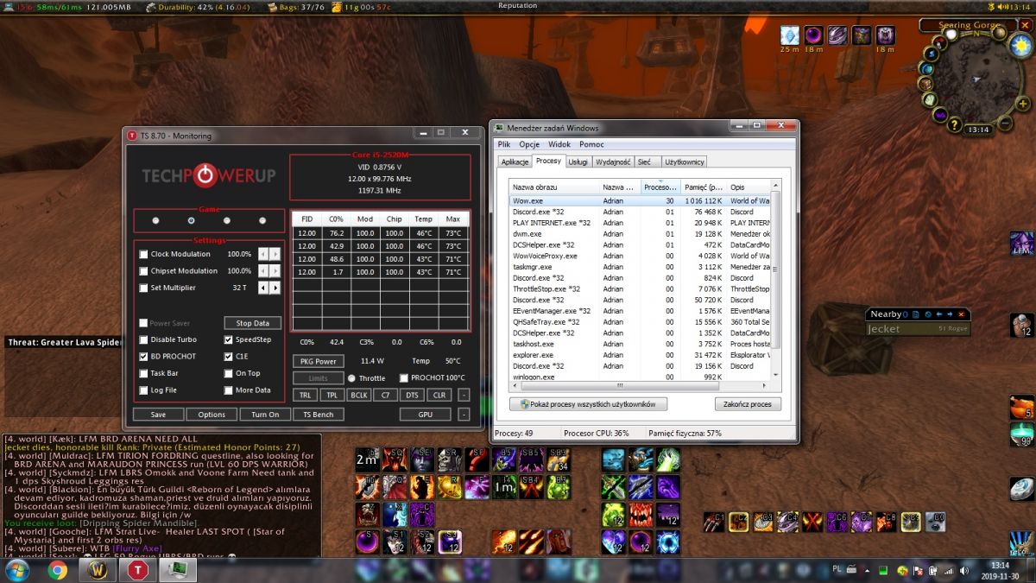Switch to the Aplikacje tab
Viewport: 1036px width, 583px height.
coord(515,162)
